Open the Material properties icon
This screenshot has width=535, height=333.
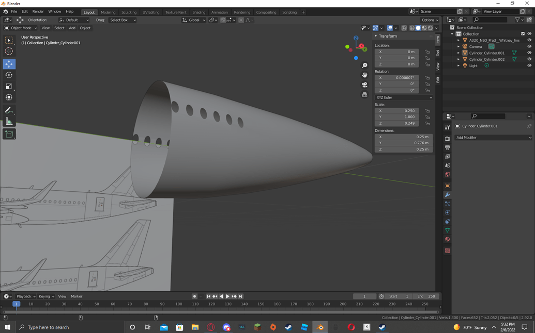click(447, 239)
